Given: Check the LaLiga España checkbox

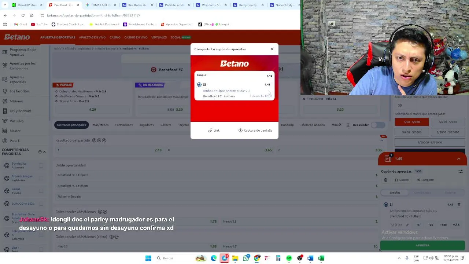Looking at the screenshot, I should (x=41, y=191).
